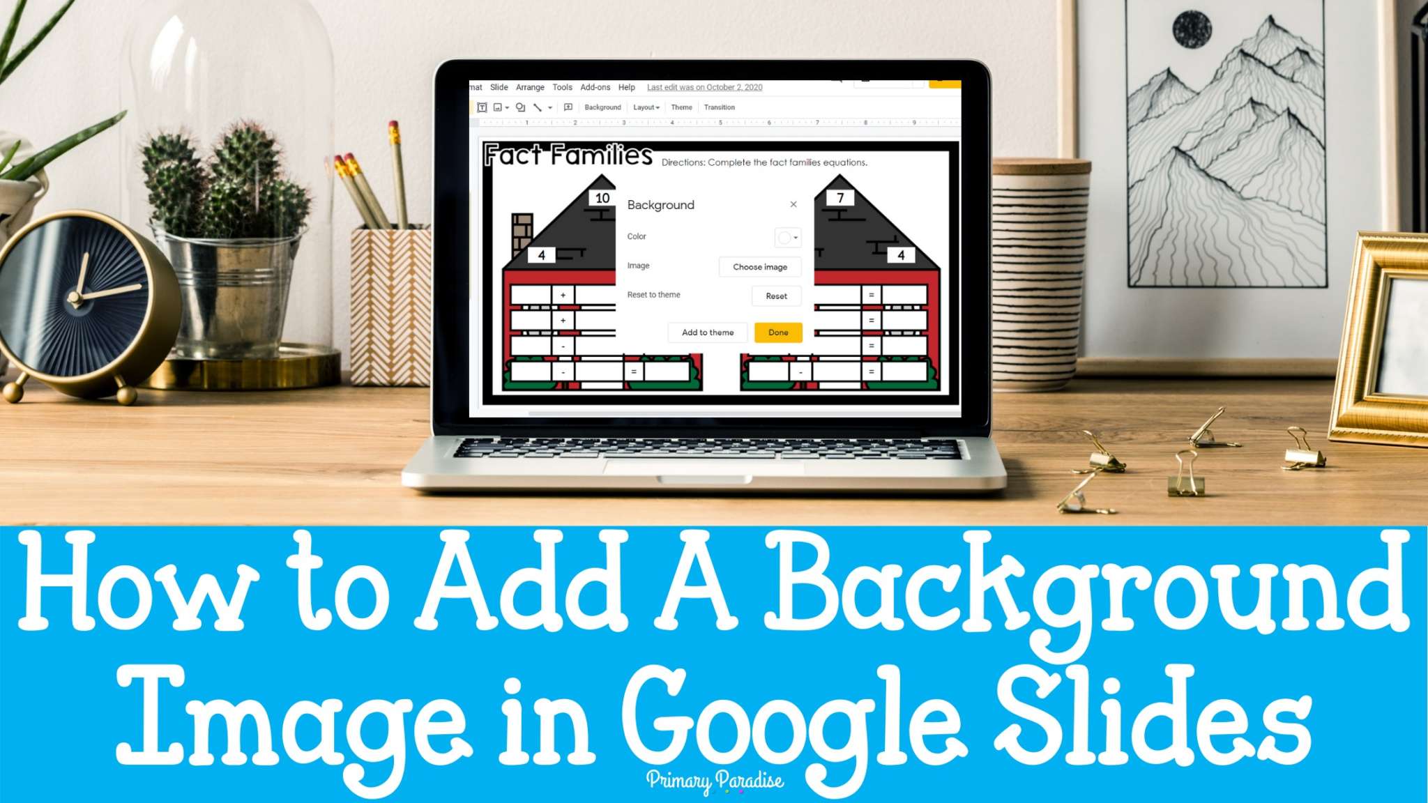This screenshot has height=803, width=1428.
Task: Click the Tools menu in menubar
Action: (561, 89)
